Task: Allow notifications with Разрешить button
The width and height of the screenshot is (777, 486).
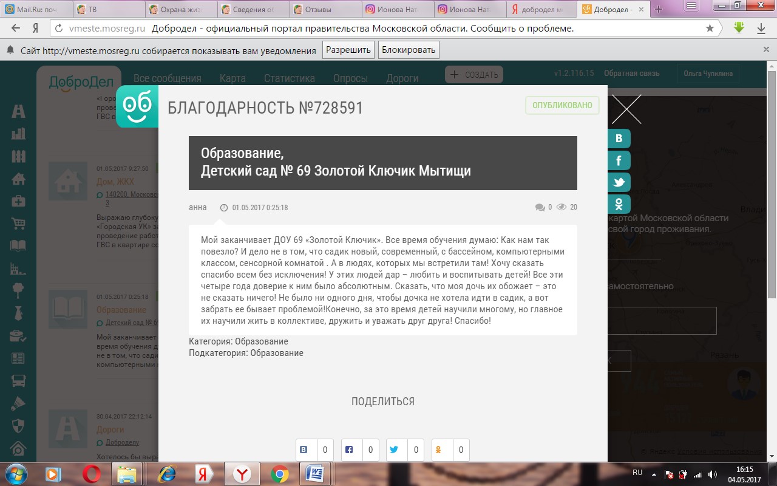Action: (348, 50)
